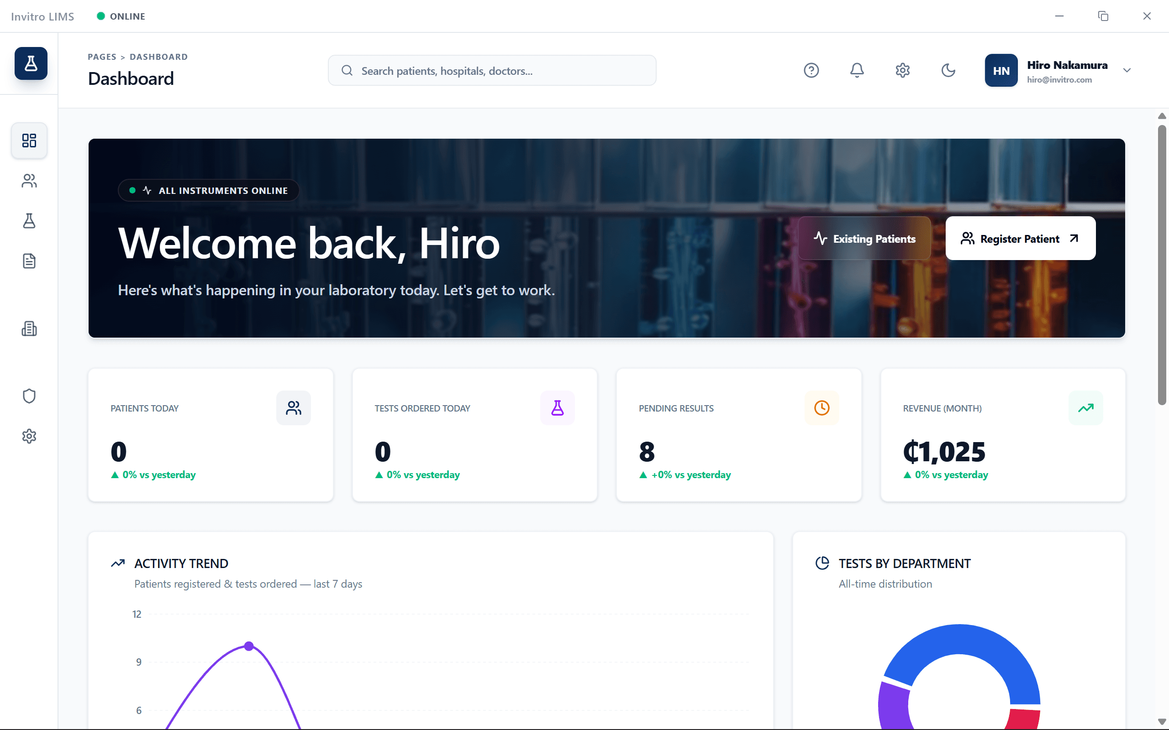Screen dimensions: 1169x730
Task: Click the help question mark icon
Action: pos(811,70)
